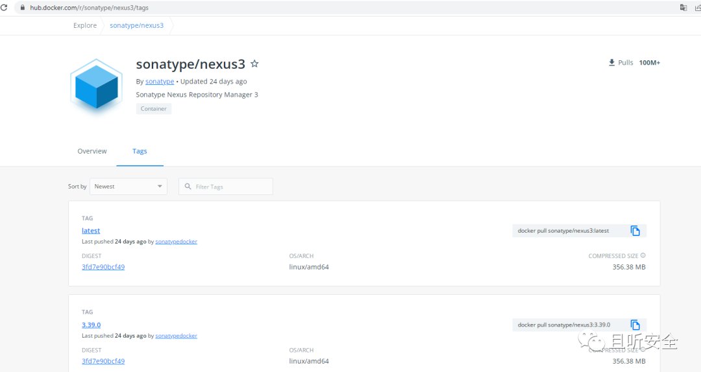Star the sonatype/nexus3 repository
The width and height of the screenshot is (701, 372).
click(x=254, y=64)
